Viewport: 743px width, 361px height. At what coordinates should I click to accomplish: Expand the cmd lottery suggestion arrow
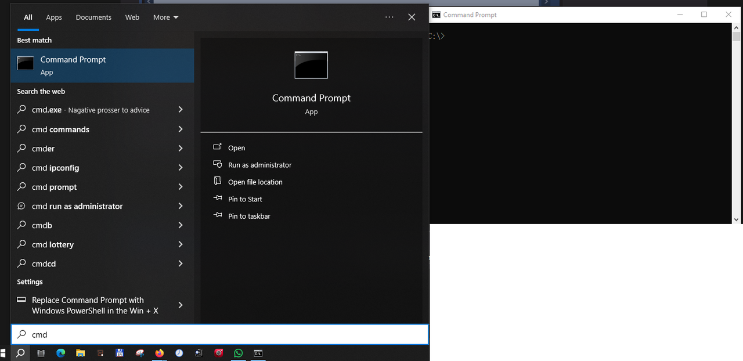click(181, 244)
